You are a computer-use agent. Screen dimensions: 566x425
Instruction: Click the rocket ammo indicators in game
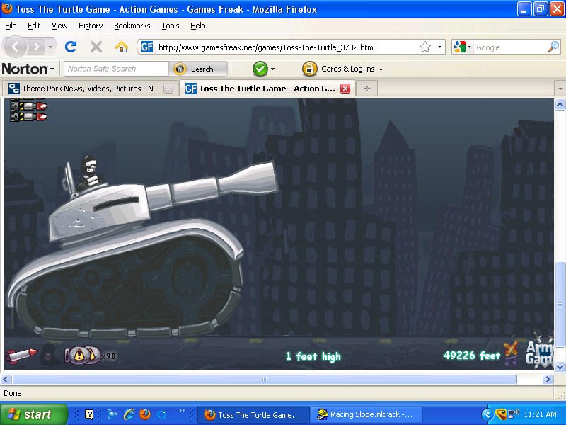(x=28, y=110)
